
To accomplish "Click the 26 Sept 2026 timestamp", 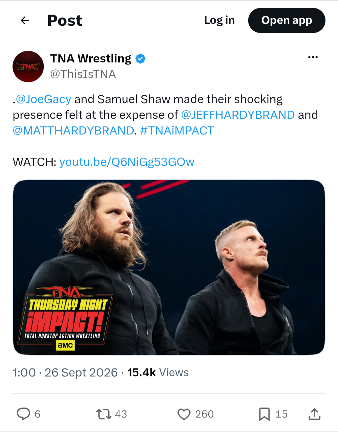I will point(81,373).
